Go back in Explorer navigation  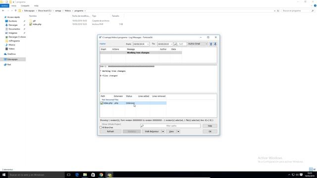[3, 11]
